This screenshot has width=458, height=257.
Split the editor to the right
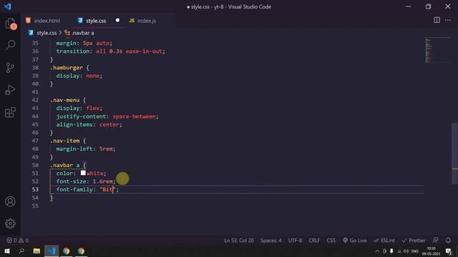tap(437, 20)
